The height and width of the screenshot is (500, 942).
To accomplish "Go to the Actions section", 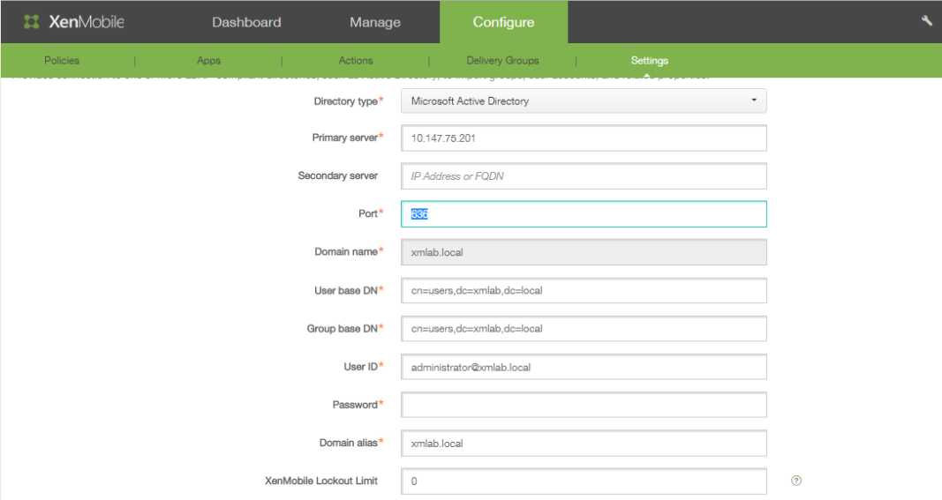I will [356, 61].
